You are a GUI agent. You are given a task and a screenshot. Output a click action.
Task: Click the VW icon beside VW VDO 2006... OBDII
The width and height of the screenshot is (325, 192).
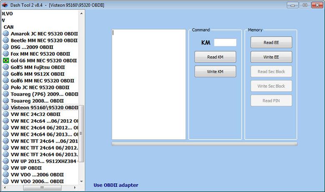pyautogui.click(x=6, y=181)
